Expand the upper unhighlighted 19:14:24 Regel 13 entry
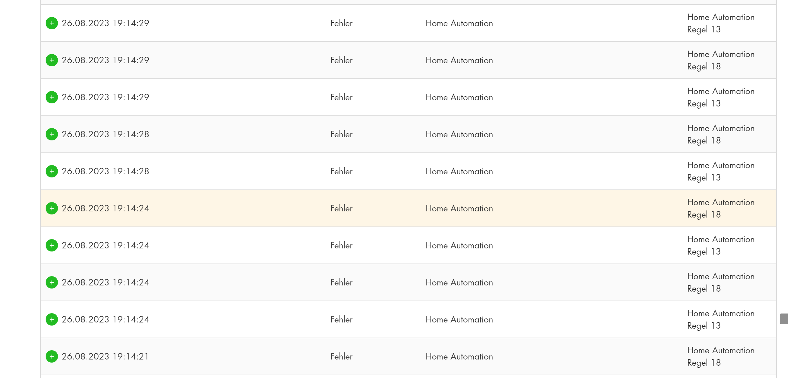 [x=52, y=245]
